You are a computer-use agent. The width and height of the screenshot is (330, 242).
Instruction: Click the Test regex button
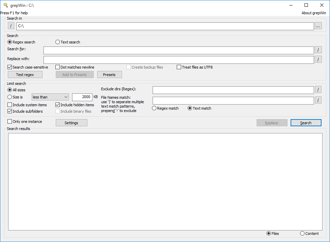[25, 74]
